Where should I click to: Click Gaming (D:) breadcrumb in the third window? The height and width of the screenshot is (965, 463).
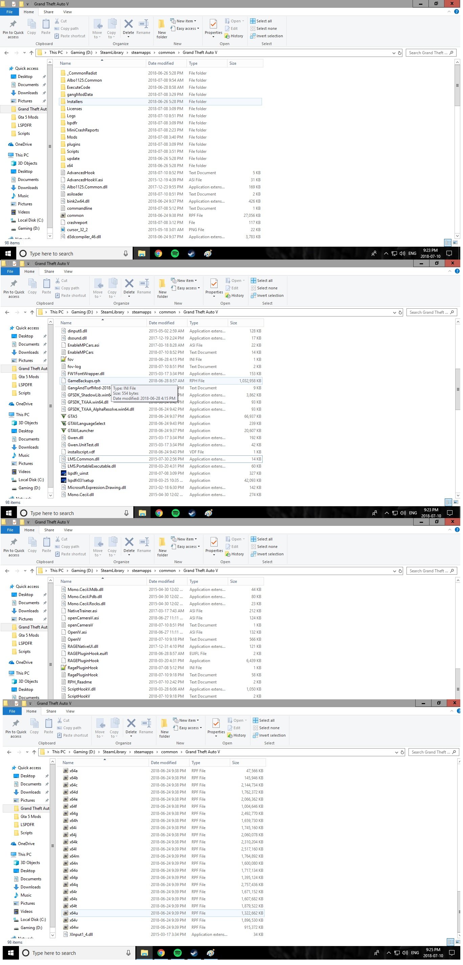[x=82, y=571]
